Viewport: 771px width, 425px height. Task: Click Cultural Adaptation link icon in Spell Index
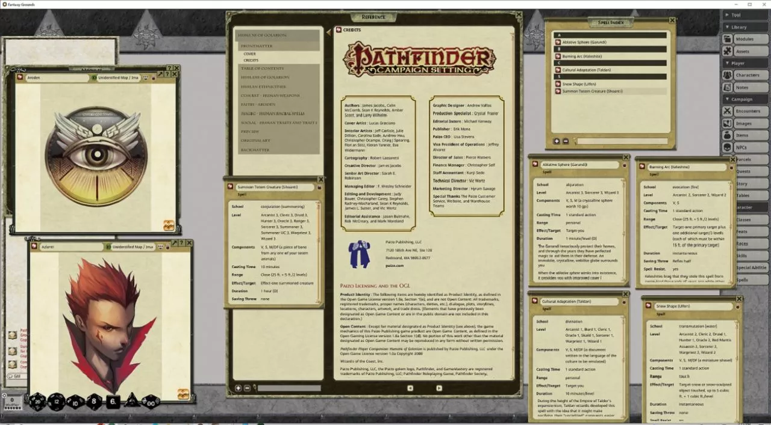coord(558,70)
